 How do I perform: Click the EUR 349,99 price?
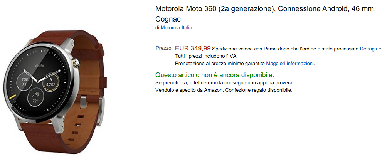coord(193,49)
